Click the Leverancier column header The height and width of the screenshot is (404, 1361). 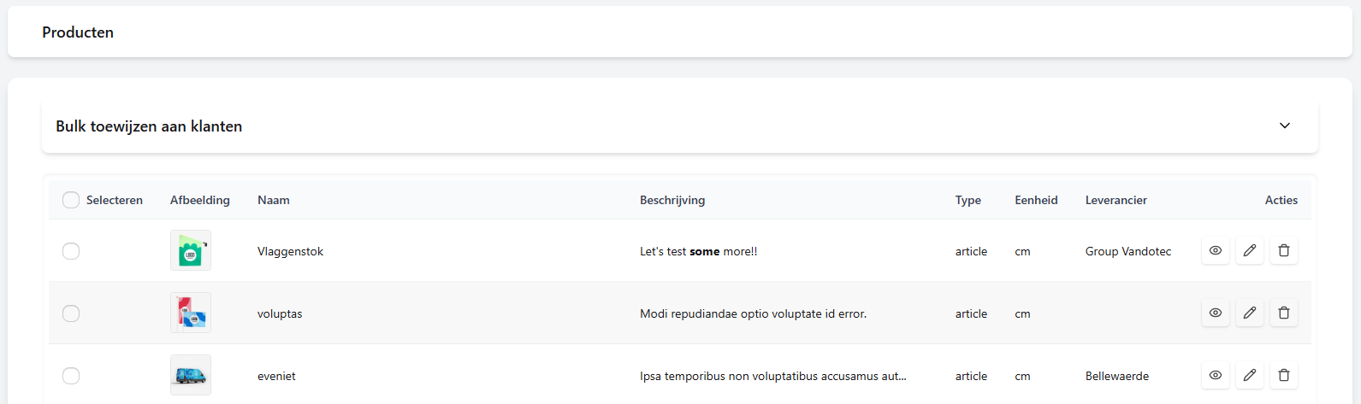coord(1116,200)
